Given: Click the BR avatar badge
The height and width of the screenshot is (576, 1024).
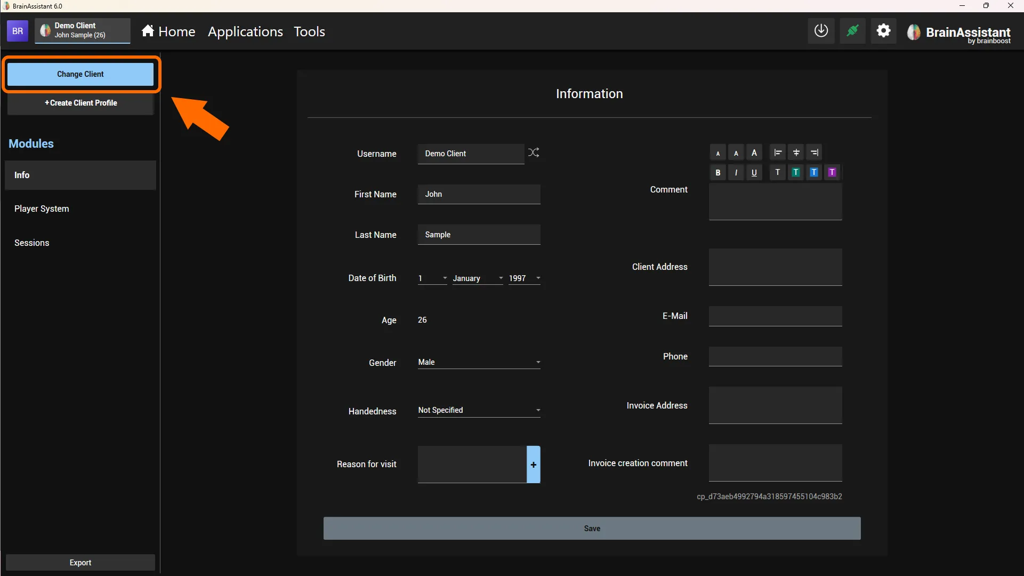Looking at the screenshot, I should tap(18, 31).
